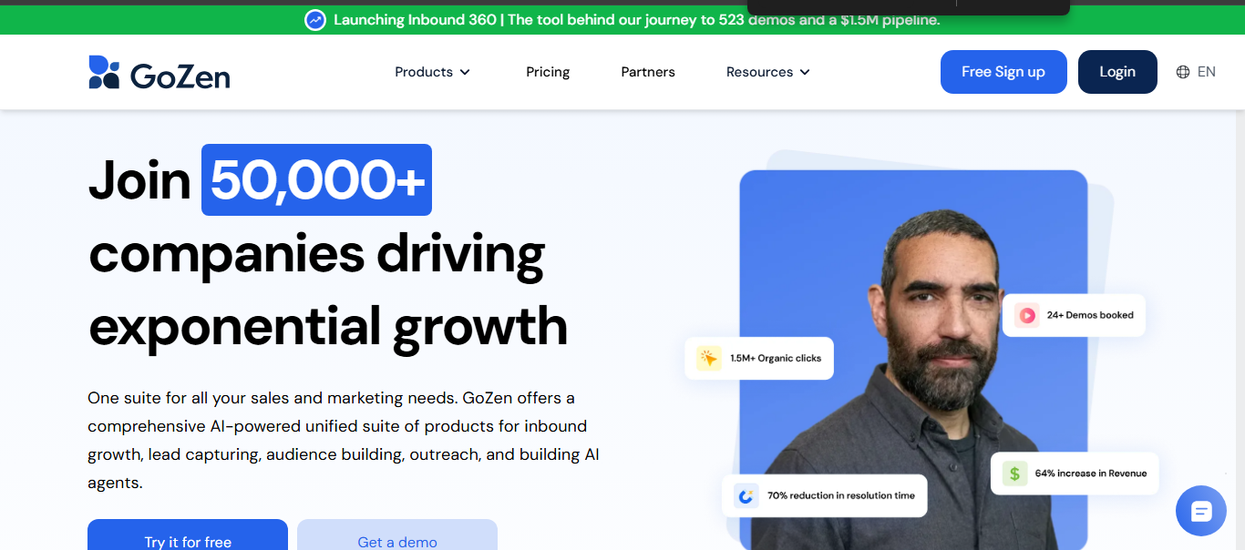Viewport: 1245px width, 550px height.
Task: Expand the Resources dropdown menu
Action: [x=768, y=72]
